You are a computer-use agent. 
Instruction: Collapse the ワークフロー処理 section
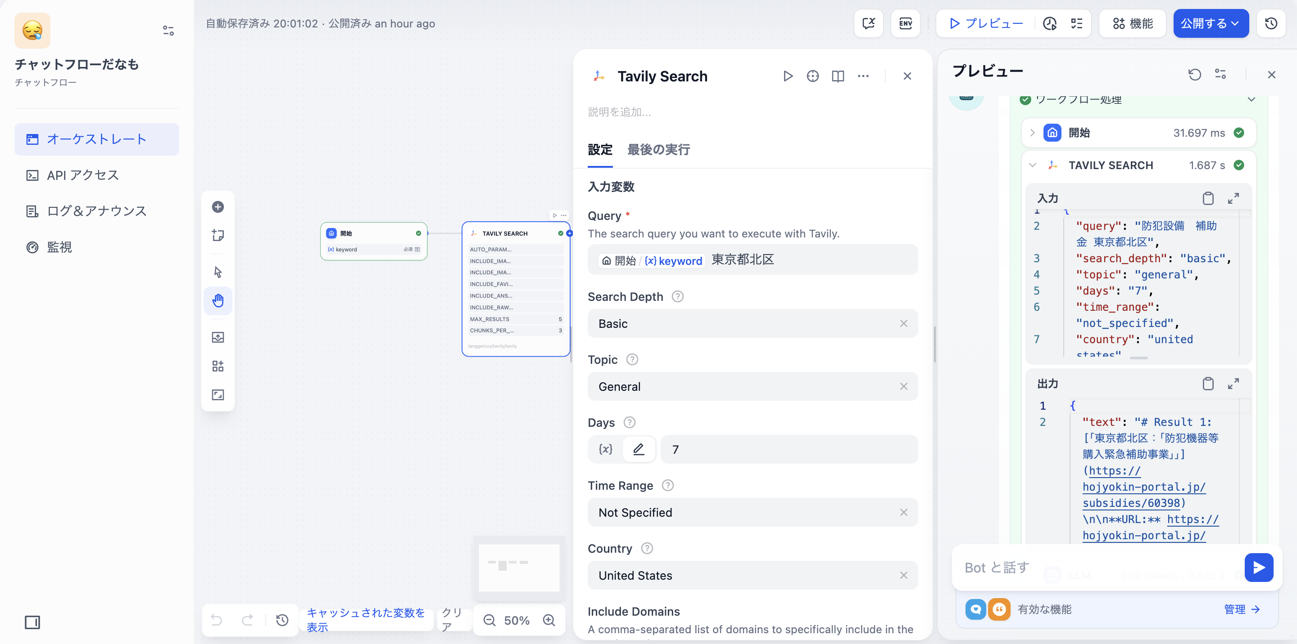(1251, 99)
